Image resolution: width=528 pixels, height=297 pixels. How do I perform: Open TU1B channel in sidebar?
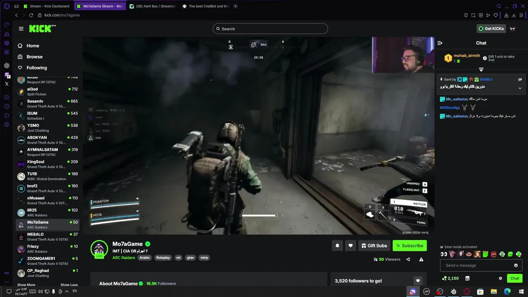coord(48,176)
